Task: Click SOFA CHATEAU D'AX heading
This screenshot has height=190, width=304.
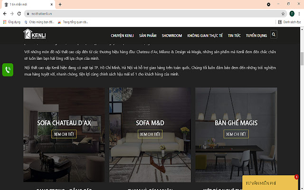Action: (64, 123)
